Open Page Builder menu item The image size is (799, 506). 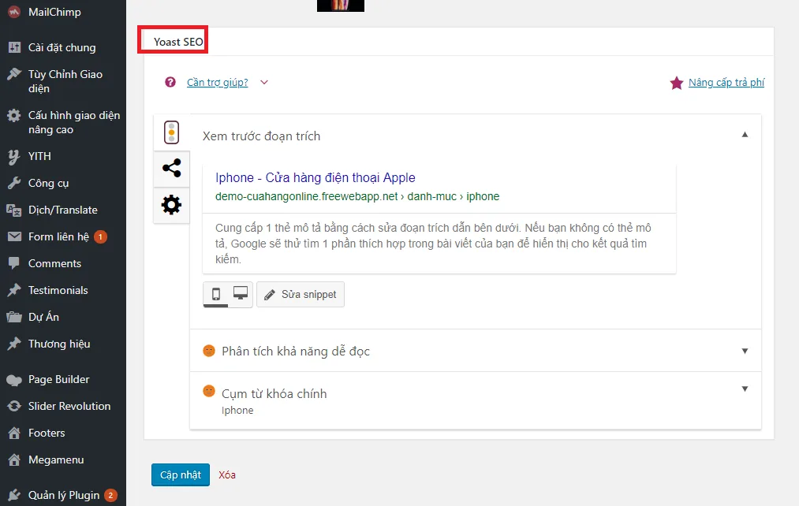tap(58, 379)
